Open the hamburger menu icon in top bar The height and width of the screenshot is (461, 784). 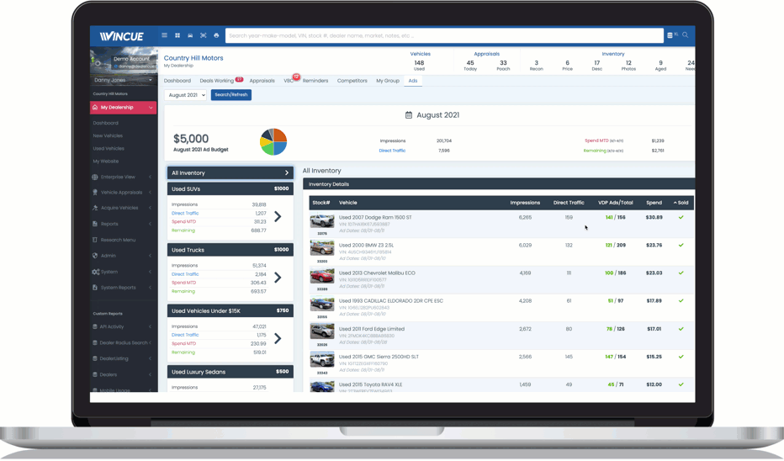164,35
